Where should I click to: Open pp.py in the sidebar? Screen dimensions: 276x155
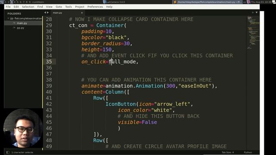[x=20, y=28]
